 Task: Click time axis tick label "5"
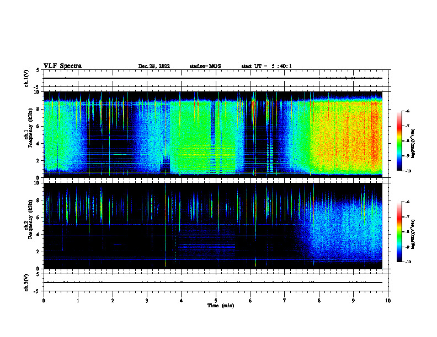coord(216,301)
